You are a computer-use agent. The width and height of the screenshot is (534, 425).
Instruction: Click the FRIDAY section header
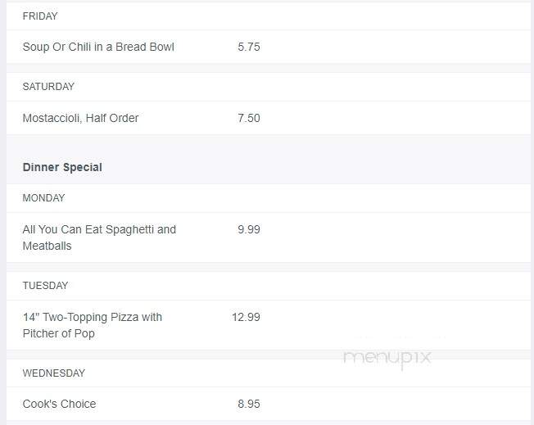click(40, 16)
